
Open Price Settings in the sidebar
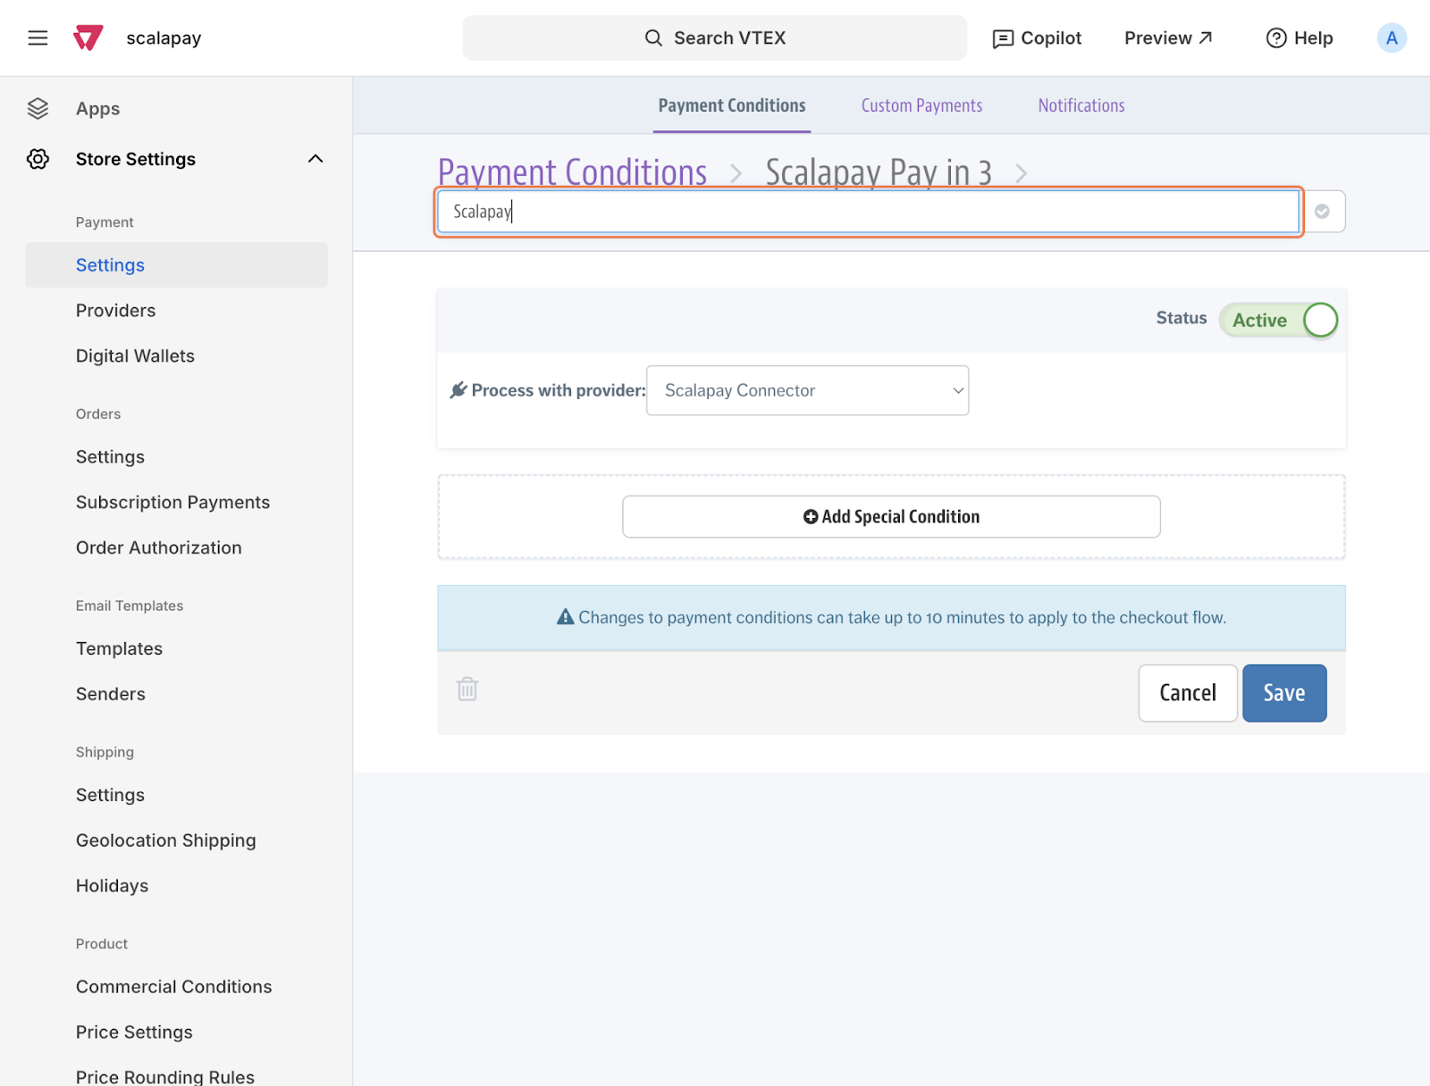pyautogui.click(x=134, y=1032)
